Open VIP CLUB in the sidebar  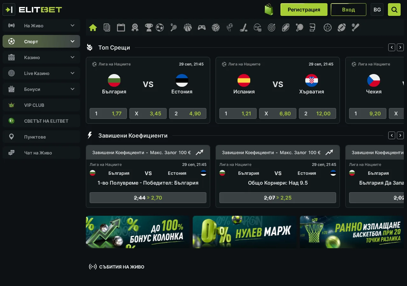click(x=41, y=105)
